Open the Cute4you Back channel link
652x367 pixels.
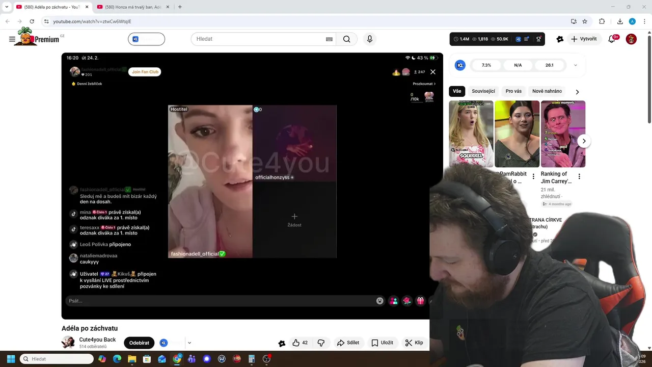coord(97,339)
